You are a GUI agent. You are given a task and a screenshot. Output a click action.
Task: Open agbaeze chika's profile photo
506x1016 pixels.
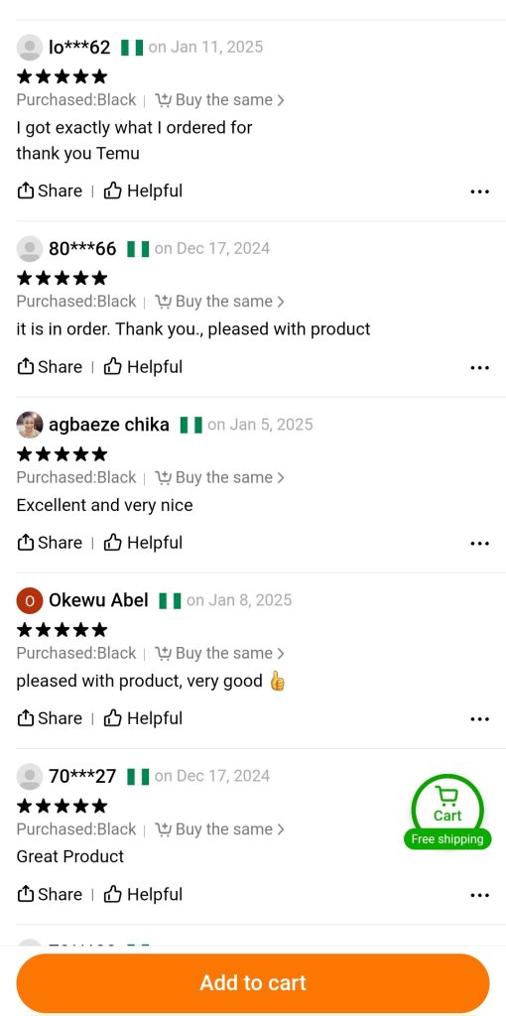coord(30,425)
